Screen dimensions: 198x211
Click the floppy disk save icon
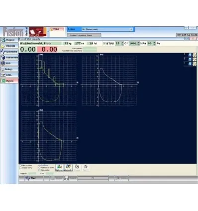[x=66, y=178]
